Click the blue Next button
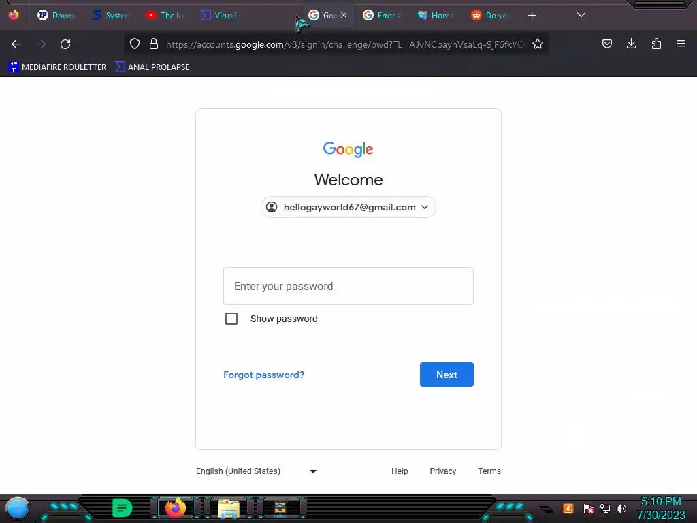 click(x=447, y=375)
